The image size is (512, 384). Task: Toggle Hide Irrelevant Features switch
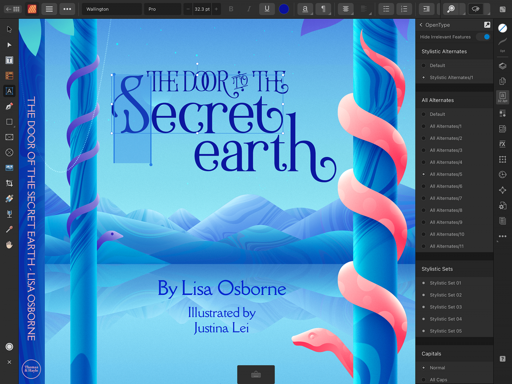click(484, 37)
